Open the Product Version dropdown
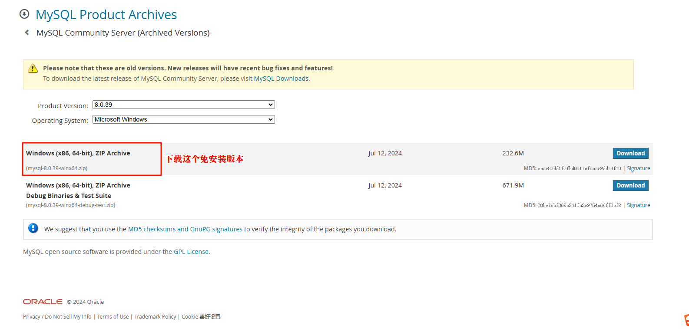This screenshot has width=689, height=329. tap(184, 105)
